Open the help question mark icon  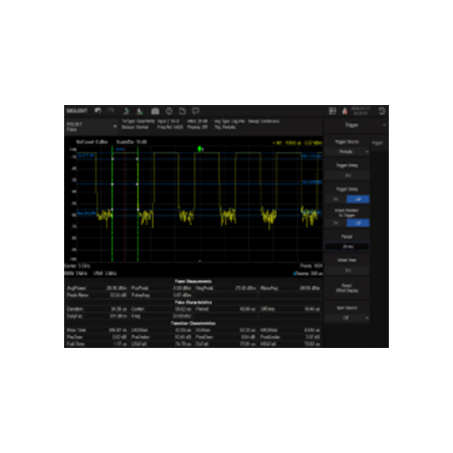click(x=169, y=110)
